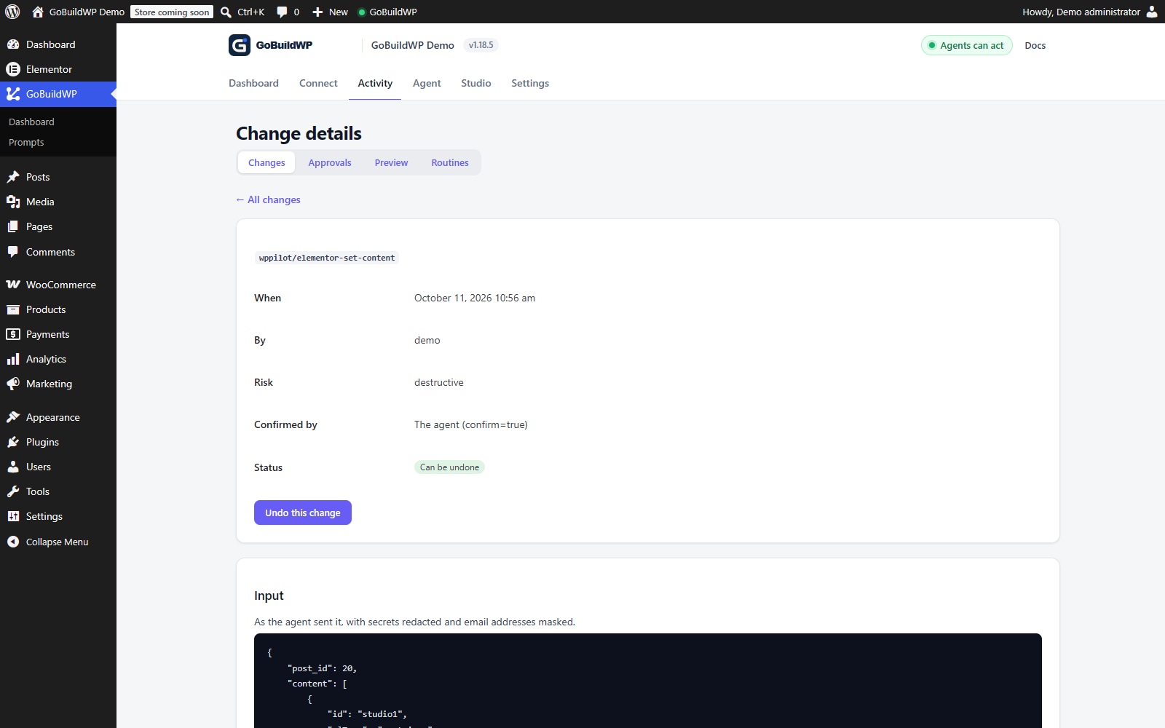Open the Preview sub-tab

[391, 162]
